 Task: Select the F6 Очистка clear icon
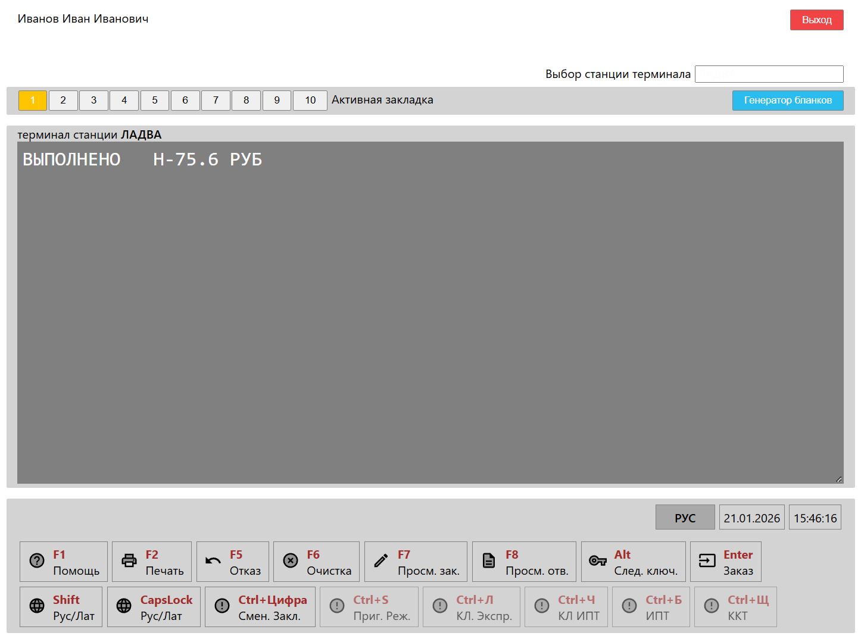pyautogui.click(x=291, y=561)
